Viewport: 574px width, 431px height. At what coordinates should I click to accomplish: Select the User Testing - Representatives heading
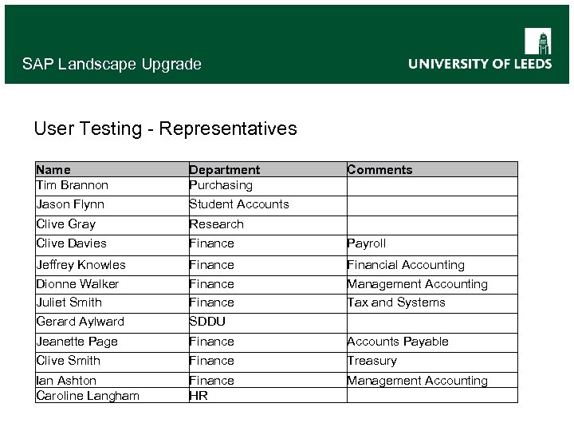pos(165,129)
